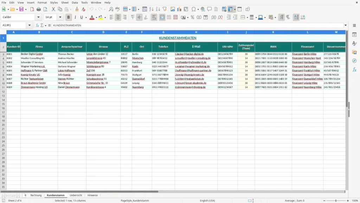Screen dimensions: 360x203
Task: Click the Firma column header cell
Action: [39, 47]
